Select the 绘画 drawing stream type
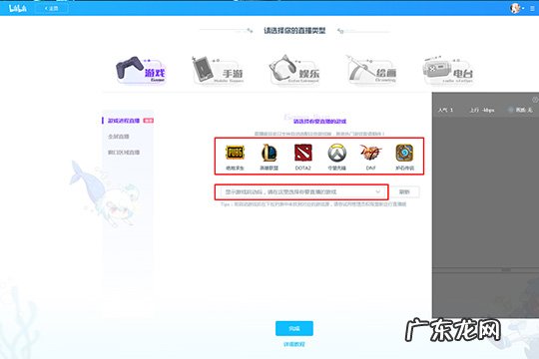The height and width of the screenshot is (359, 539). (x=371, y=71)
